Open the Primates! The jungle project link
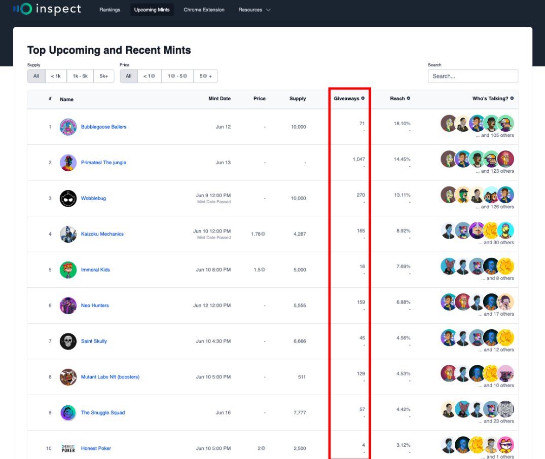This screenshot has height=459, width=545. point(103,162)
